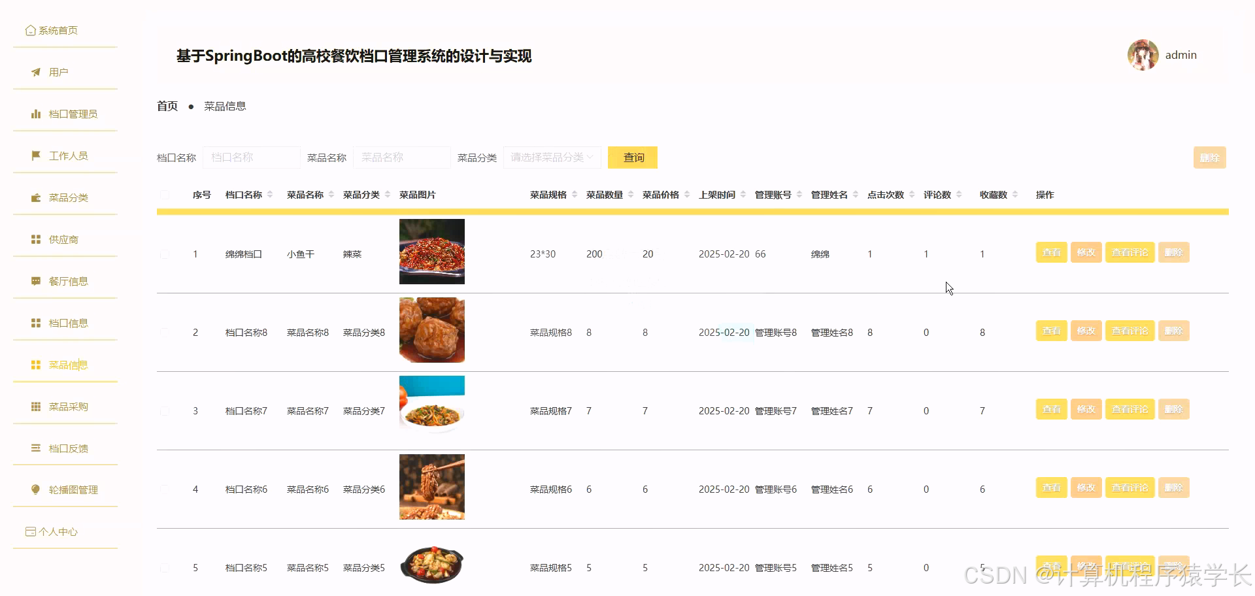Click inside the 档口名称 input field
Image resolution: width=1255 pixels, height=596 pixels.
(251, 157)
